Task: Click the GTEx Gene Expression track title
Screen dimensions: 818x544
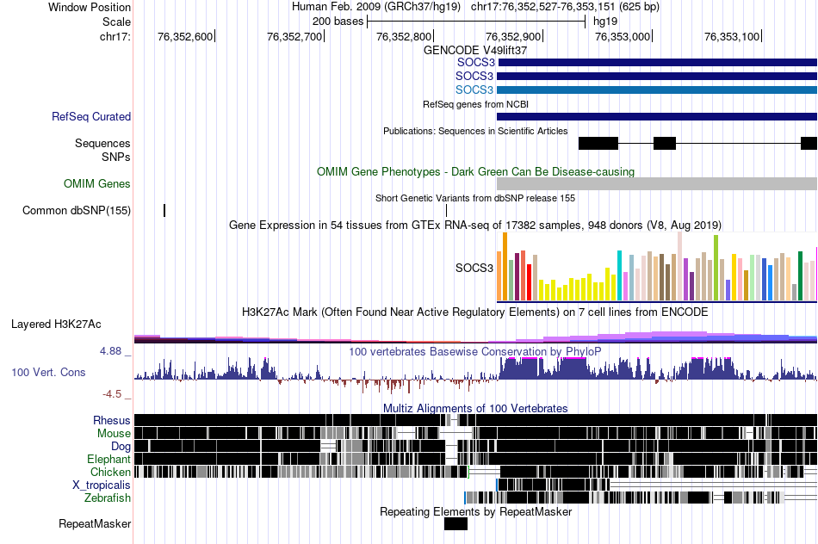Action: click(x=475, y=226)
